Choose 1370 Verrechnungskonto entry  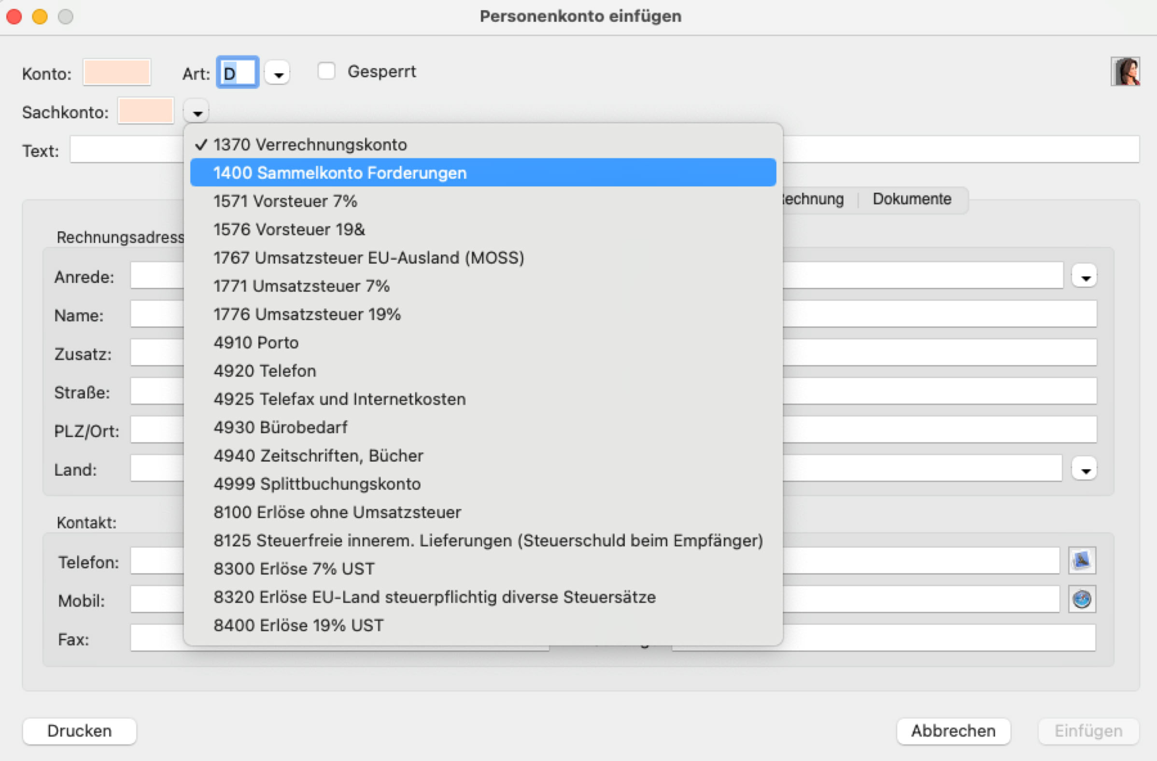(310, 144)
